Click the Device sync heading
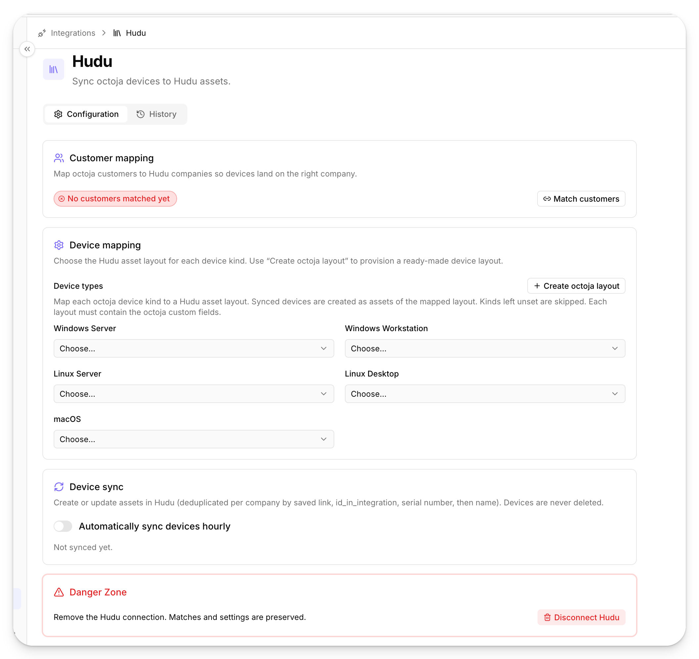699x659 pixels. point(96,486)
